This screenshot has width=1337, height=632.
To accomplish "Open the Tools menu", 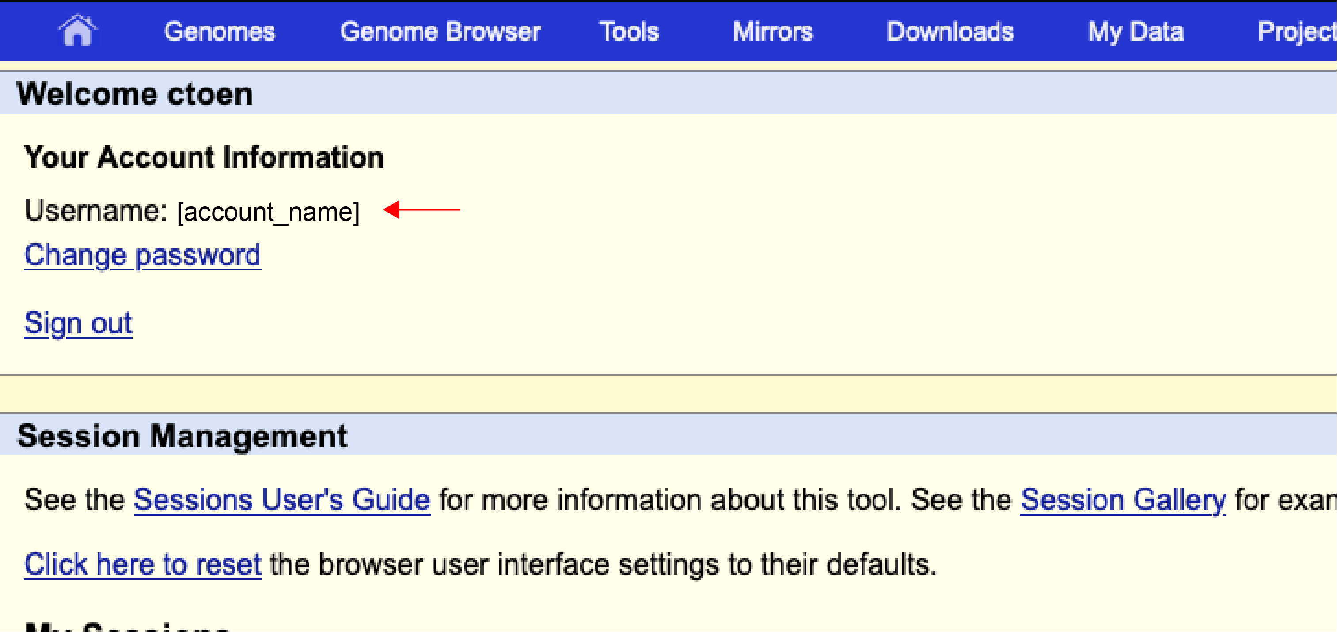I will pyautogui.click(x=629, y=32).
